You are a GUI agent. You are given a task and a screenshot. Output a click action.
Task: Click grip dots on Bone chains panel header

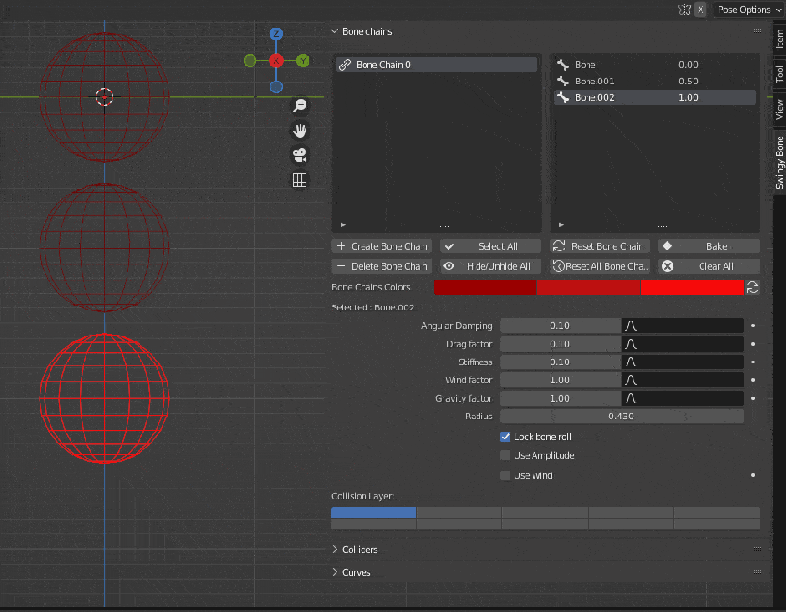(x=757, y=31)
